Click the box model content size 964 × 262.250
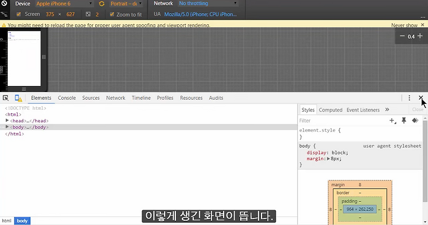This screenshot has width=428, height=225. [360, 209]
